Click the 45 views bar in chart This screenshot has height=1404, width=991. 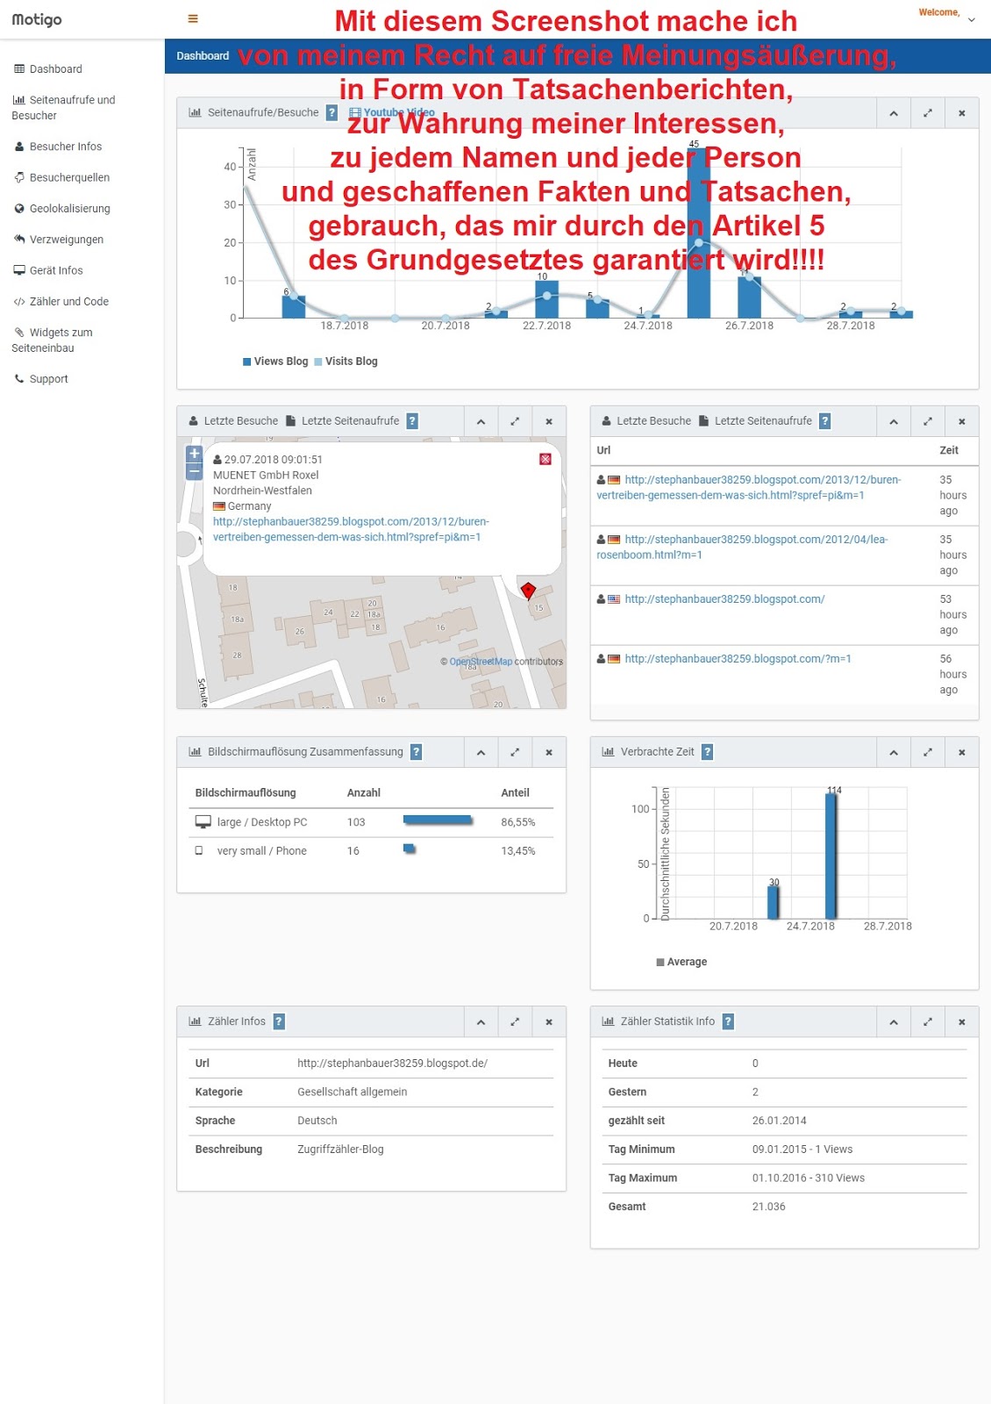[699, 233]
